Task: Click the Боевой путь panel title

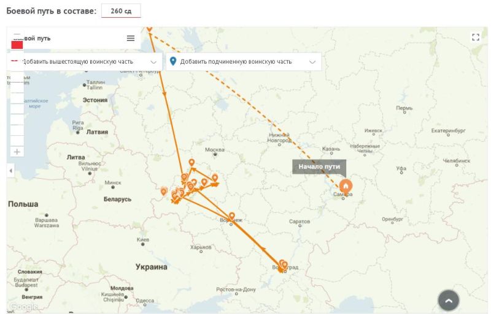Action: pyautogui.click(x=35, y=38)
